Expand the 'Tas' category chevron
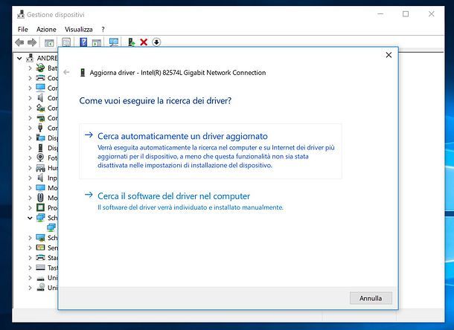The height and width of the screenshot is (330, 454). [30, 268]
